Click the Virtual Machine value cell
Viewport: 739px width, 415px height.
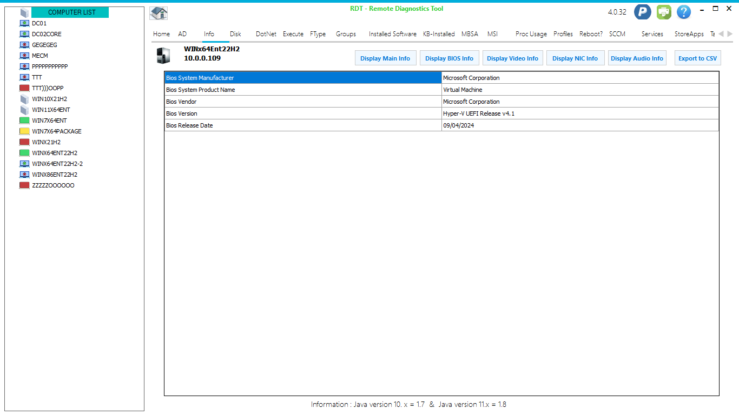point(580,90)
